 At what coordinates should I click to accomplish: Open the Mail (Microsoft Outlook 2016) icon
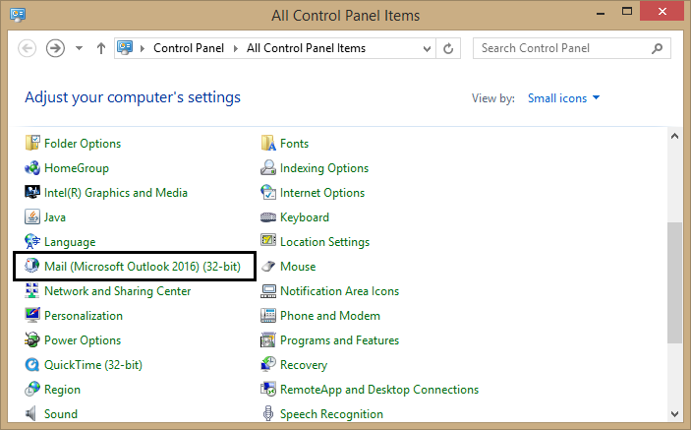[32, 266]
